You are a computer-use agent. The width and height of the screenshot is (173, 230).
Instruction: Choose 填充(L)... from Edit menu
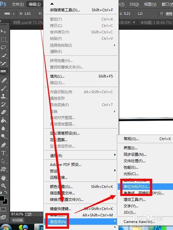(x=81, y=76)
